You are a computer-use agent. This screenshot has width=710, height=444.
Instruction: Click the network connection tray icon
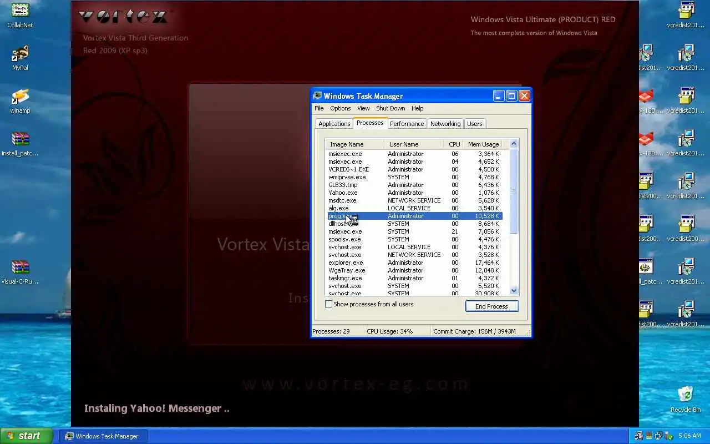coord(658,436)
